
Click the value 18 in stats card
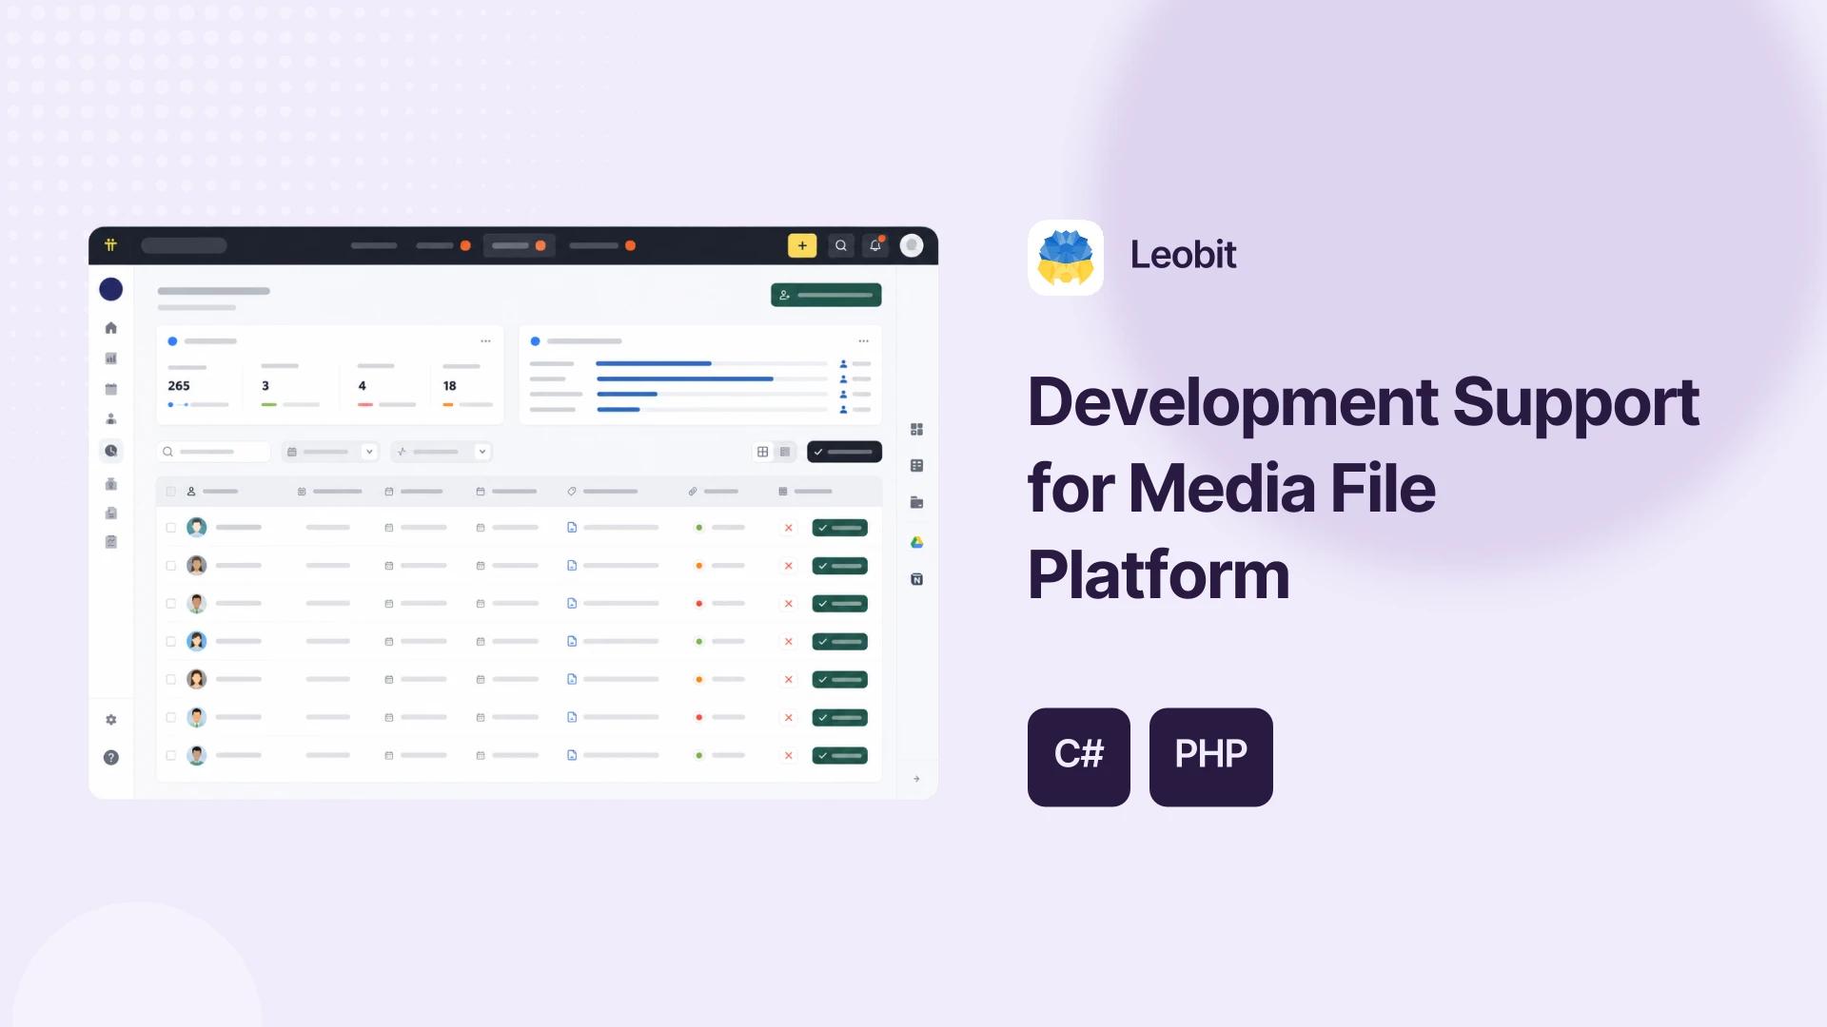coord(450,386)
